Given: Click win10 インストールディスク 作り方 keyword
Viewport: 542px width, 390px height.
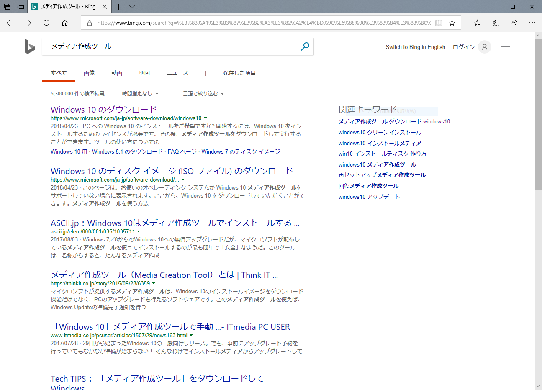Looking at the screenshot, I should point(383,154).
